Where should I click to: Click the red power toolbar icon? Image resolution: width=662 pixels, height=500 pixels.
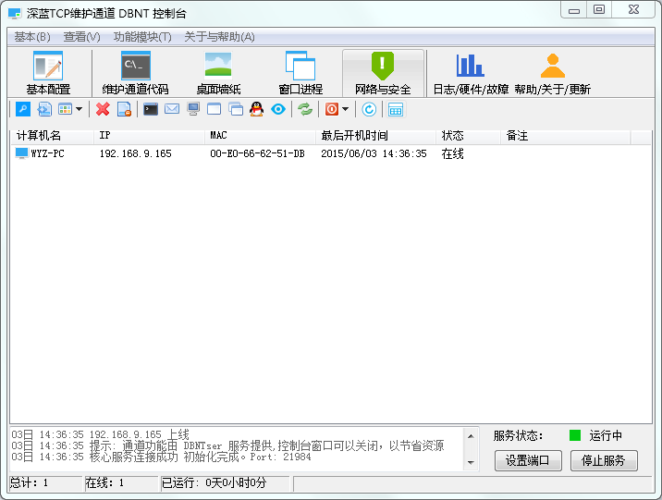[332, 109]
